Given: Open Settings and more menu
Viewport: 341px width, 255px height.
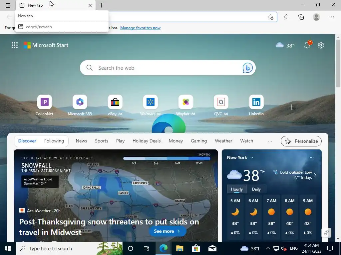Looking at the screenshot, I should pos(331,17).
